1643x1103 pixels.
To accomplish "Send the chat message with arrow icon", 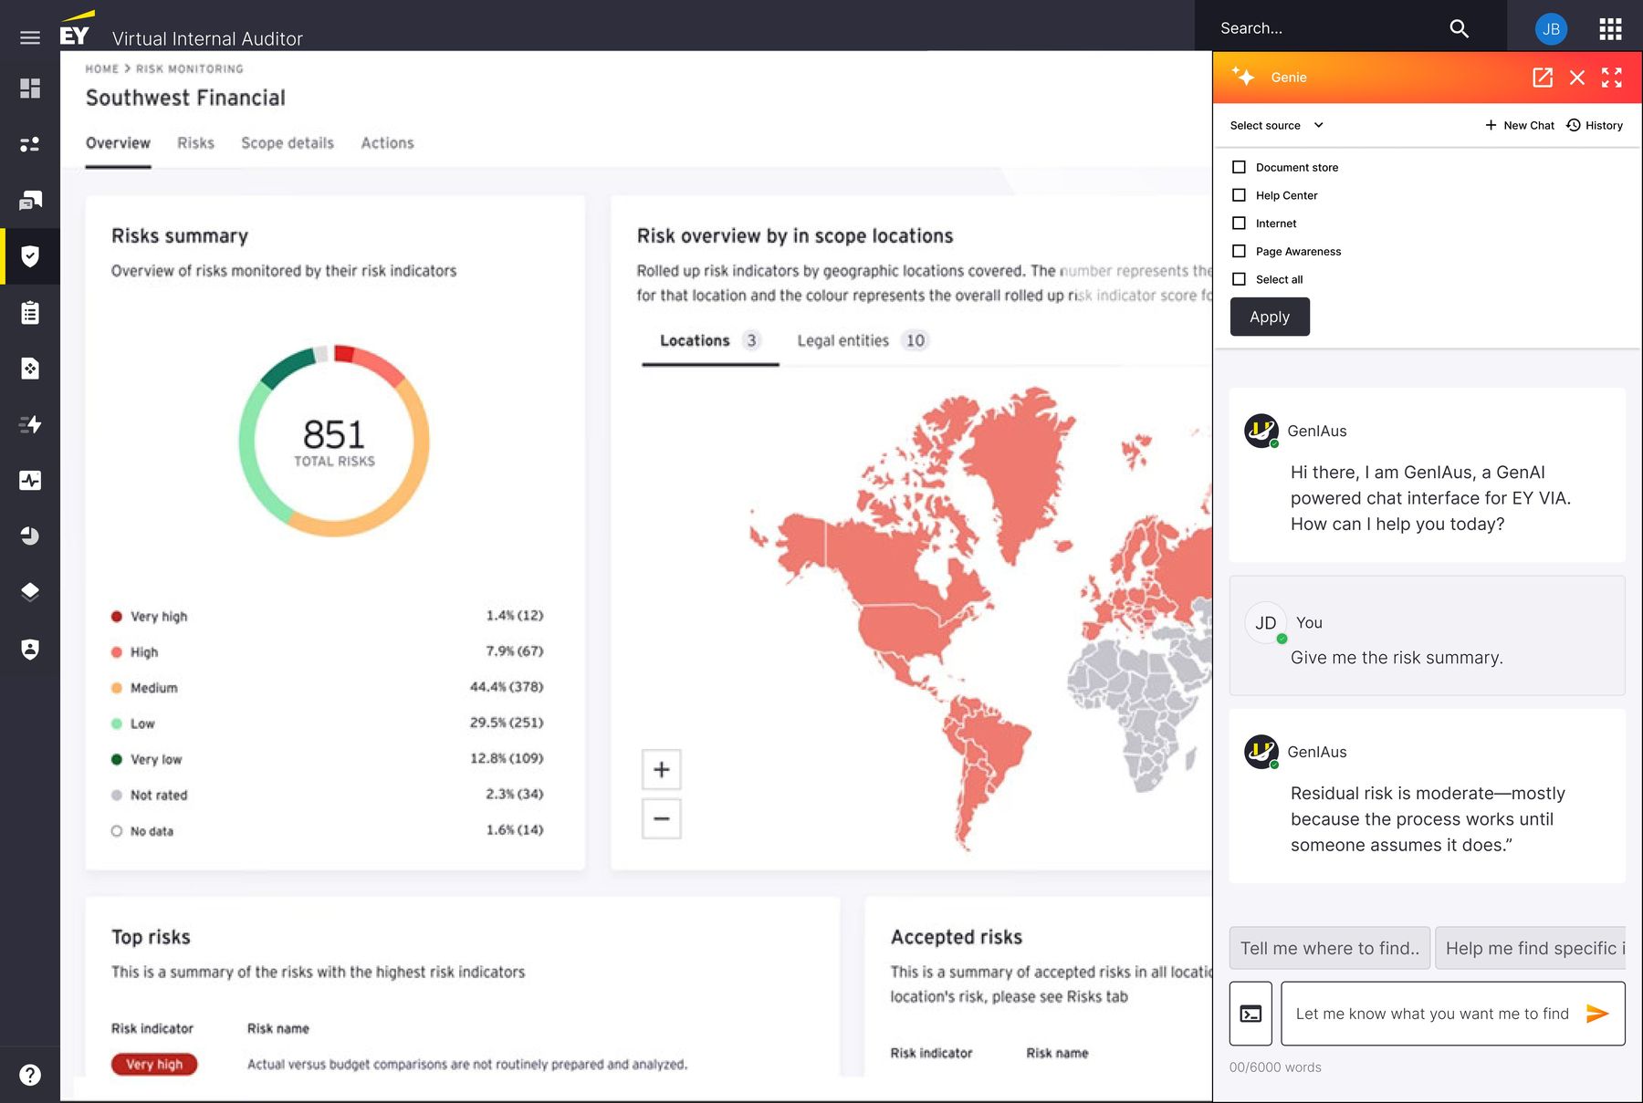I will (x=1597, y=1014).
